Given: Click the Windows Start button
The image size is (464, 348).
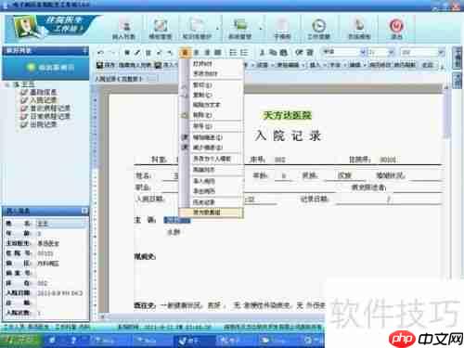Looking at the screenshot, I should point(20,340).
